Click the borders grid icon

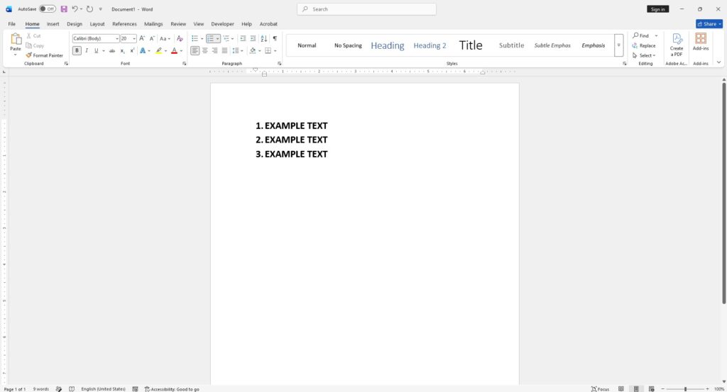[268, 51]
